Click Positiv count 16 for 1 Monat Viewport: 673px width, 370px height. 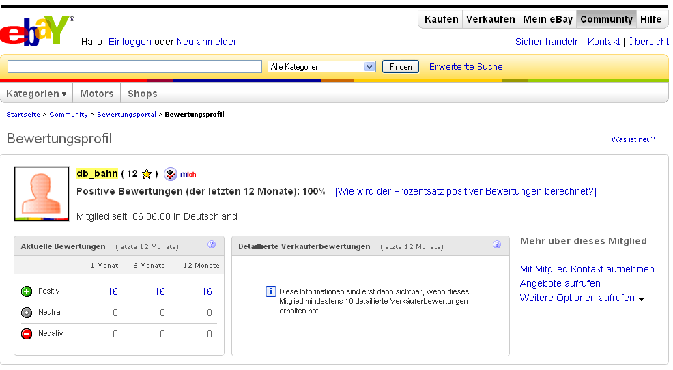[x=113, y=292]
